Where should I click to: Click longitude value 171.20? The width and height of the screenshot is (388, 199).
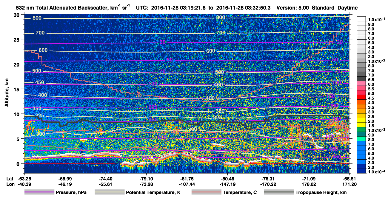(349, 184)
